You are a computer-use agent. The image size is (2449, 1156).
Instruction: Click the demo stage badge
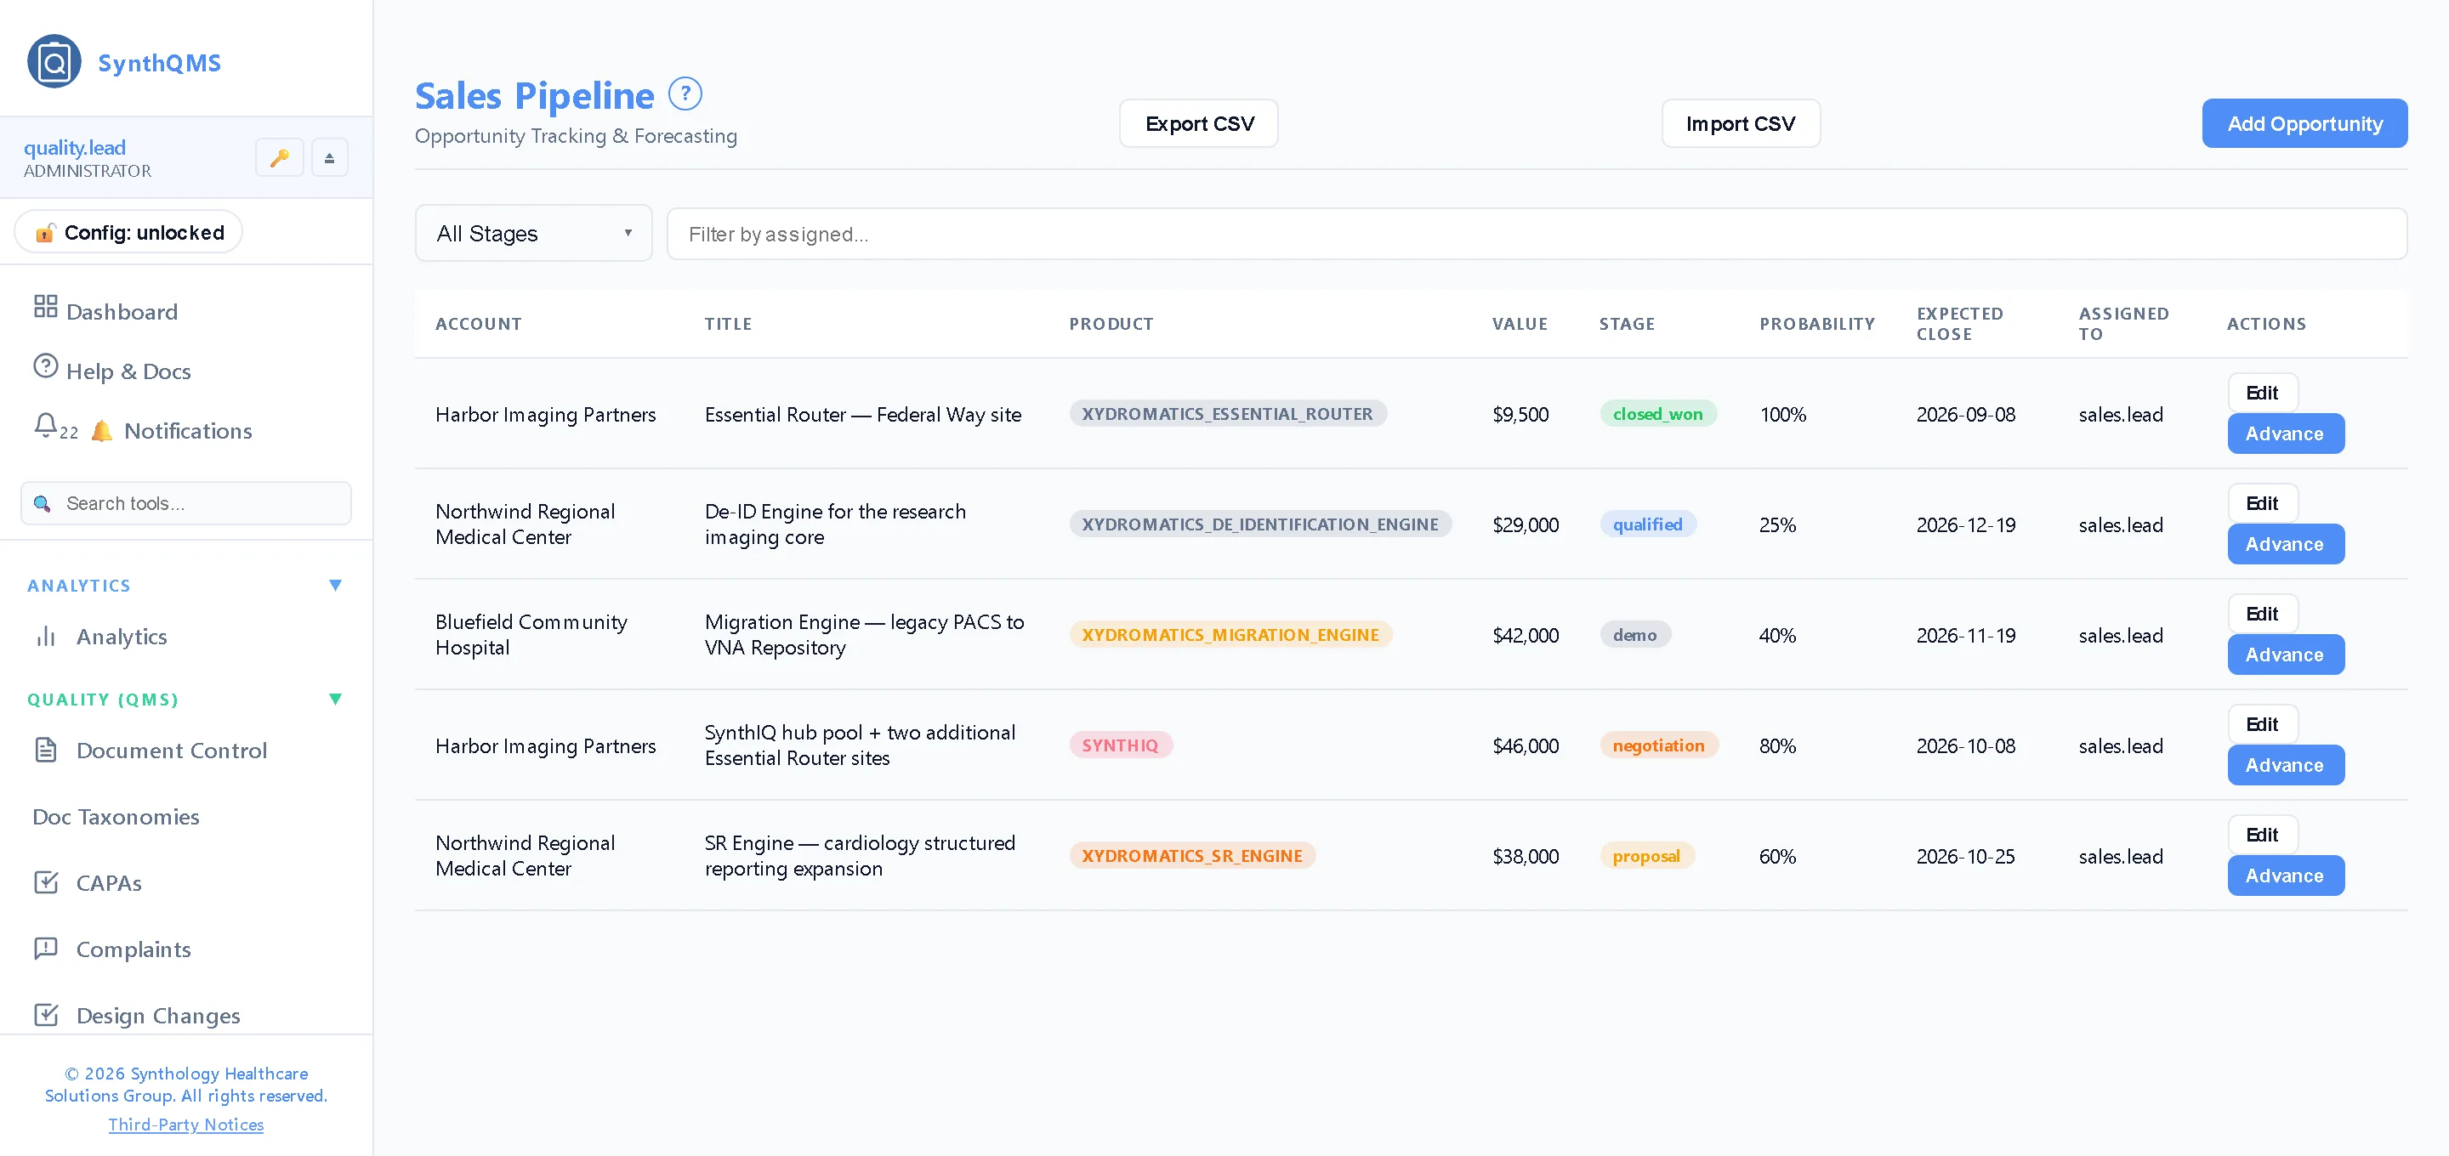[x=1634, y=634]
